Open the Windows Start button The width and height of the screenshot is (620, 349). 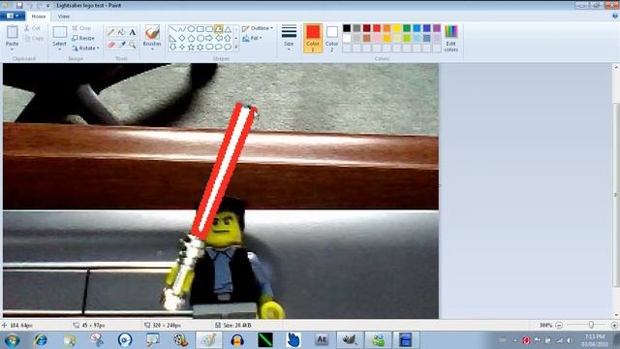pos(13,340)
